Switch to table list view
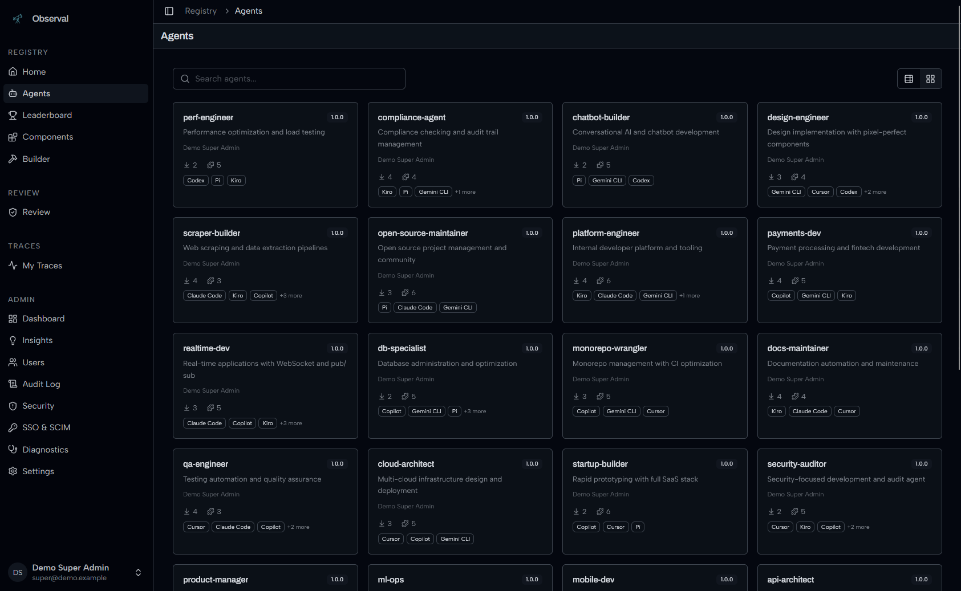Viewport: 961px width, 591px height. click(x=909, y=79)
